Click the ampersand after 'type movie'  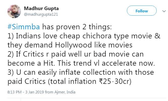(157, 36)
